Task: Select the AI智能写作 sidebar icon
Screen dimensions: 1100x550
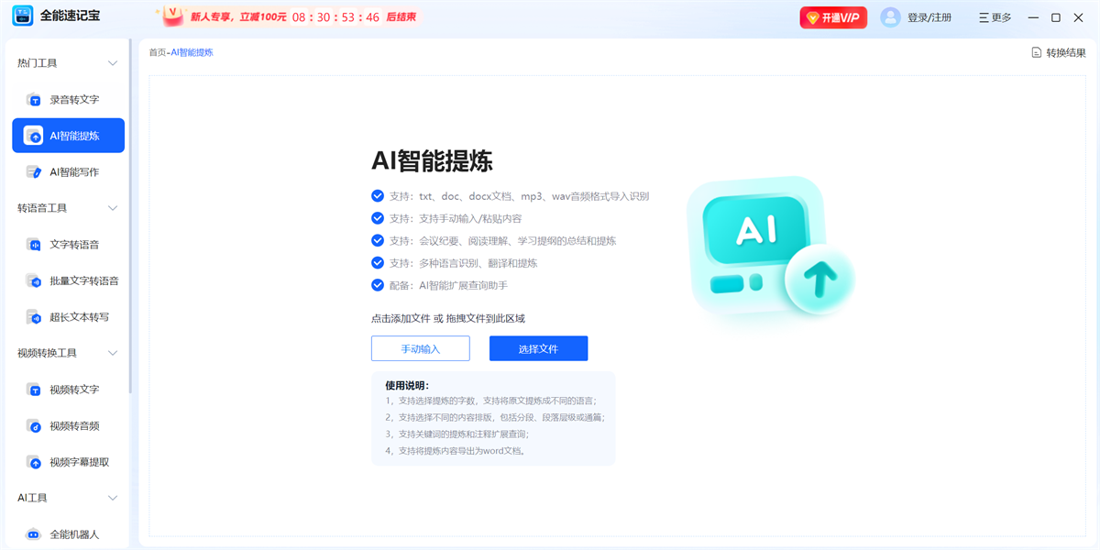Action: (x=34, y=172)
